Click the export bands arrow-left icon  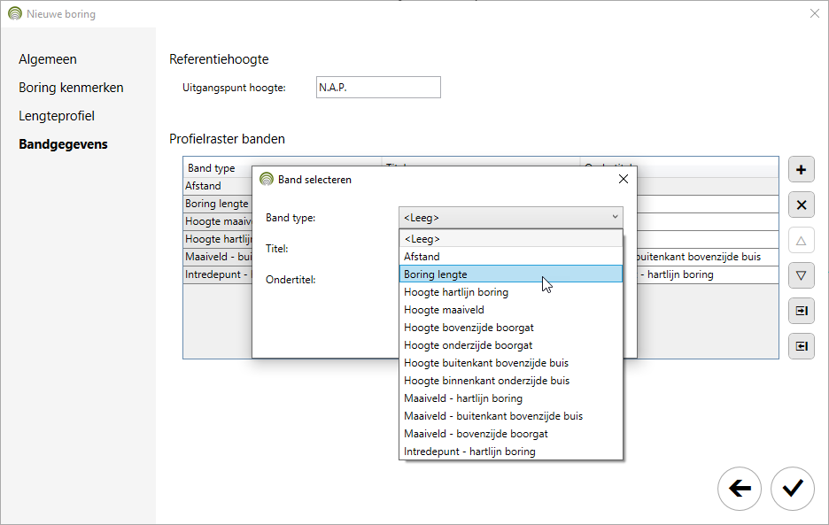coord(801,346)
